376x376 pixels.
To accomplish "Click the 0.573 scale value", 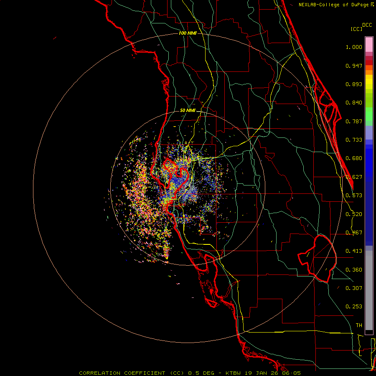I will click(354, 196).
